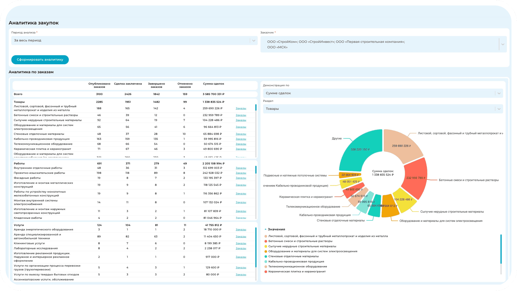Screen dimensions: 517x291
Task: Toggle Кабельно-проводниковая продукция legend marker
Action: click(266, 262)
